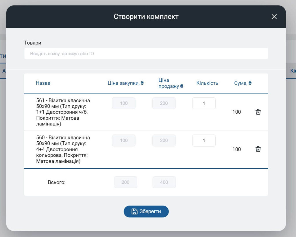Image resolution: width=296 pixels, height=237 pixels.
Task: Click the Товари field label
Action: pos(33,43)
